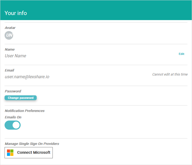Click the 'Cannot edit at this time' notice
The height and width of the screenshot is (165, 192).
pos(170,74)
